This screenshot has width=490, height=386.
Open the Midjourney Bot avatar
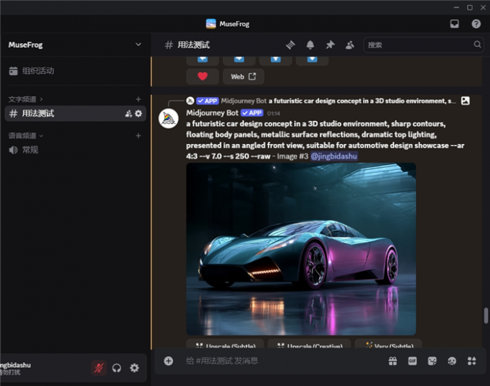click(x=169, y=119)
